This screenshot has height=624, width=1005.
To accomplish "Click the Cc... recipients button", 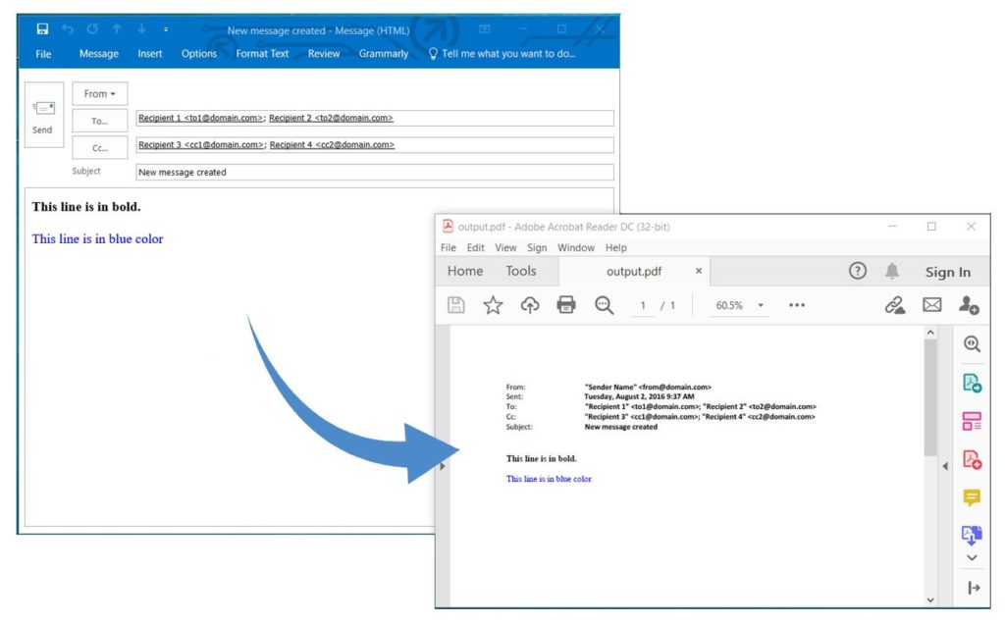I will tap(99, 148).
